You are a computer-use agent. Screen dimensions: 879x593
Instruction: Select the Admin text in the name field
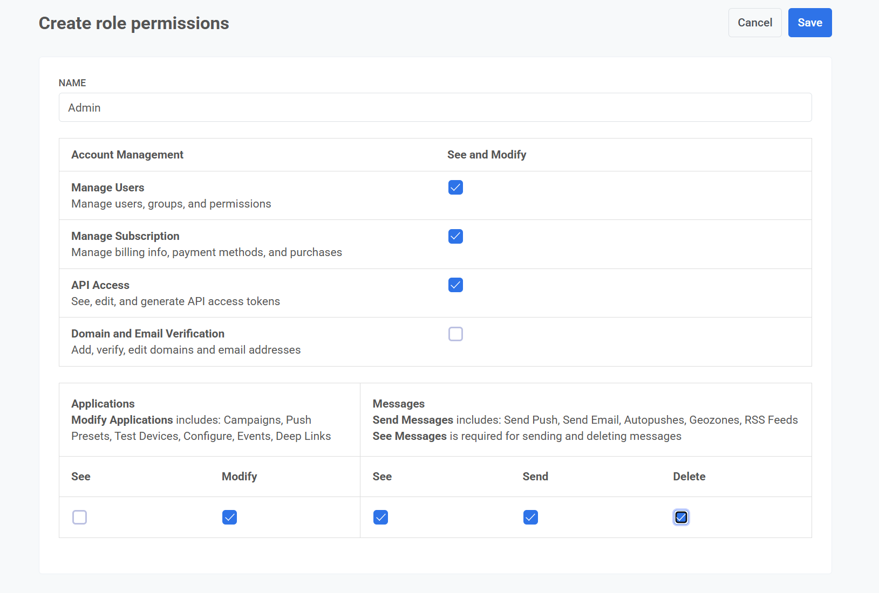pyautogui.click(x=84, y=108)
